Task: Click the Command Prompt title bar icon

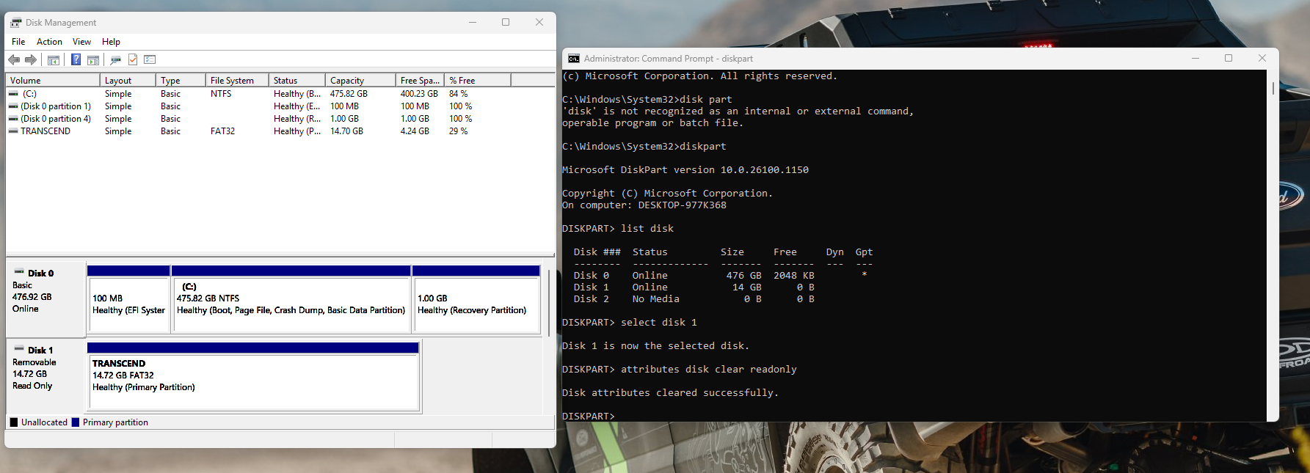Action: pyautogui.click(x=574, y=59)
